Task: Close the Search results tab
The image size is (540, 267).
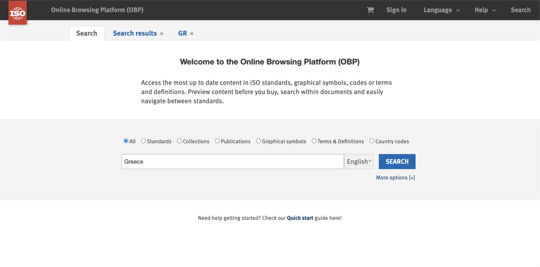Action: pyautogui.click(x=162, y=34)
